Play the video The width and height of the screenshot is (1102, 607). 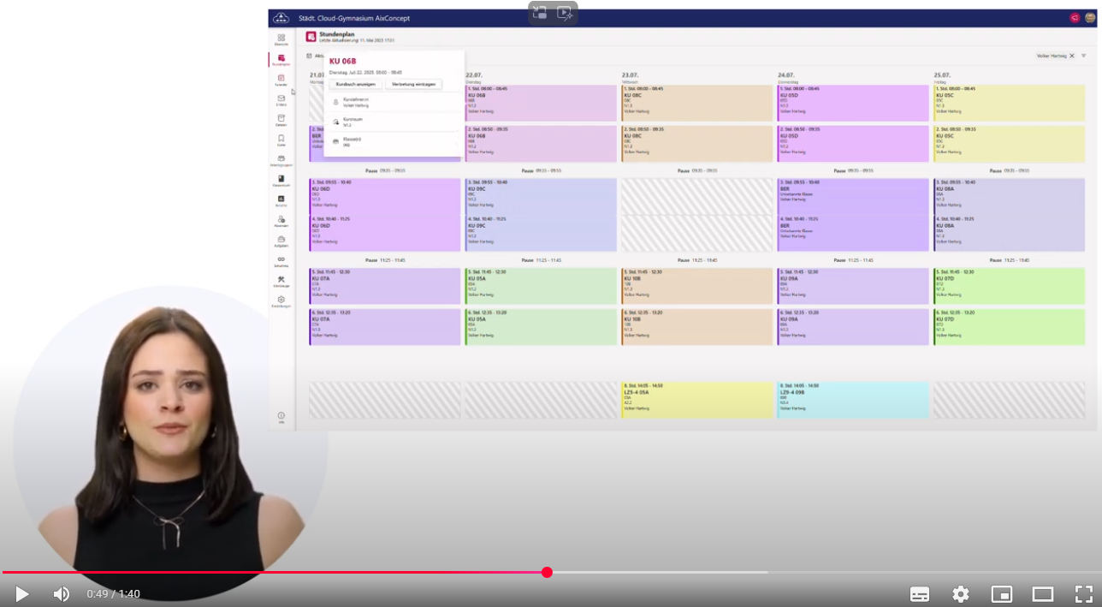21,594
